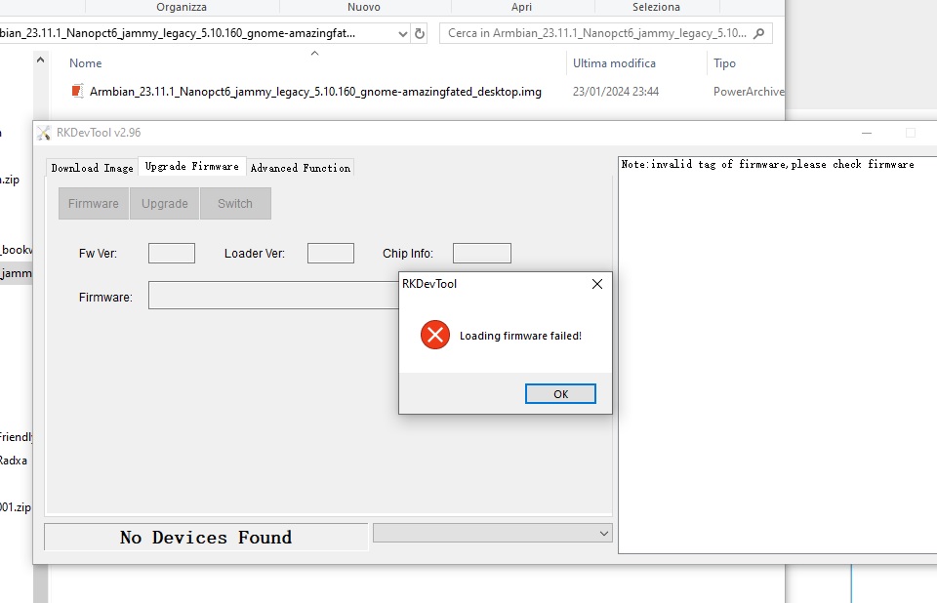Sort by the Ultima modifica column
Viewport: 937px width, 603px height.
click(614, 63)
